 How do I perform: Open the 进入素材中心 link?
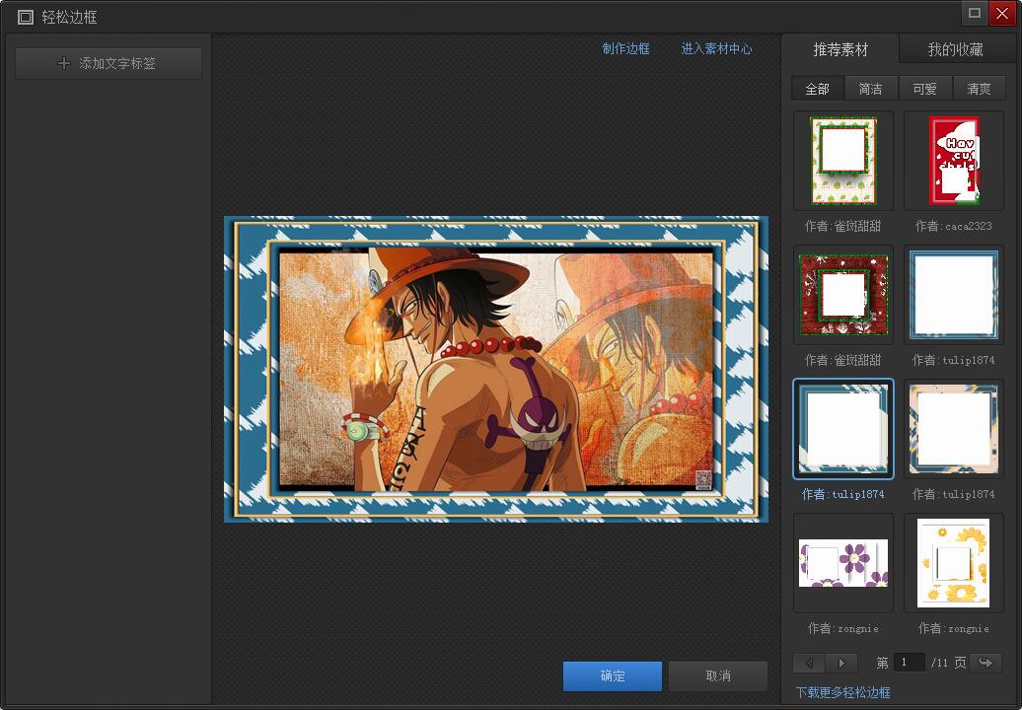716,48
